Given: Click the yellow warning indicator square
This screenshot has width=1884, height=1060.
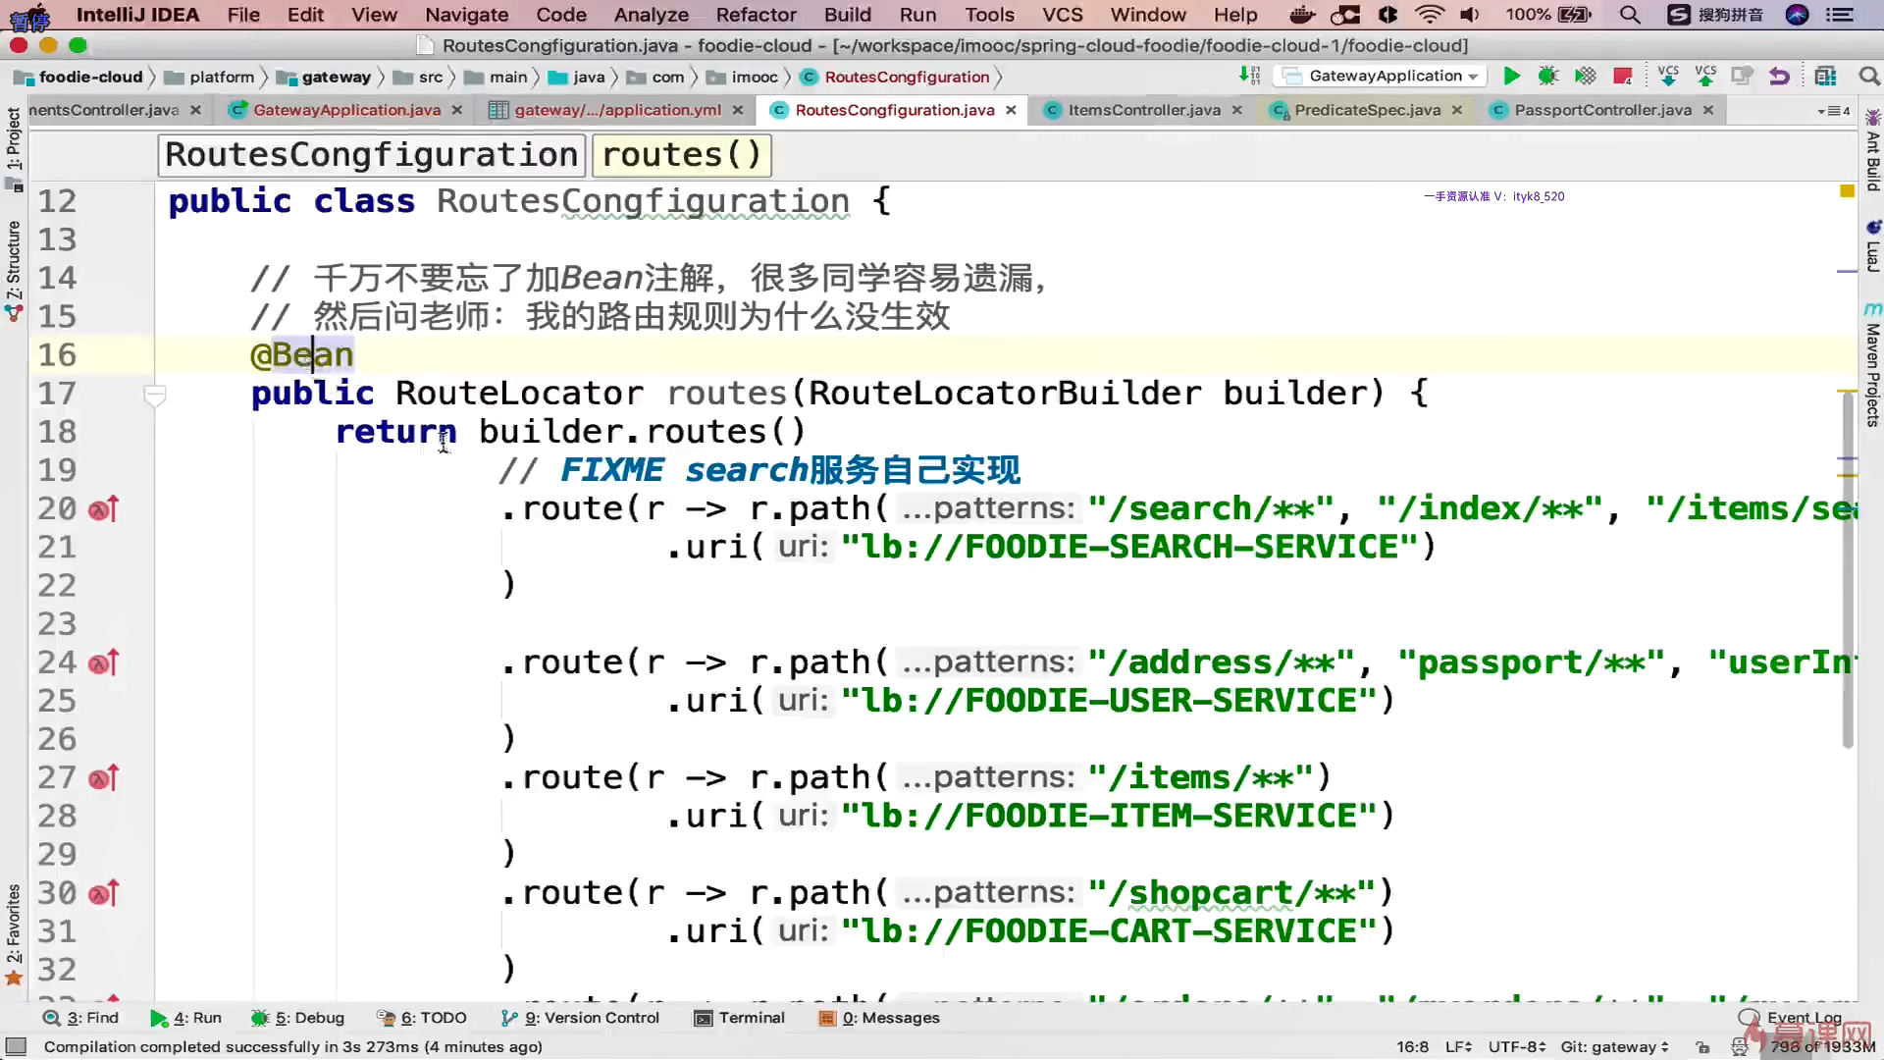Looking at the screenshot, I should (x=1847, y=191).
